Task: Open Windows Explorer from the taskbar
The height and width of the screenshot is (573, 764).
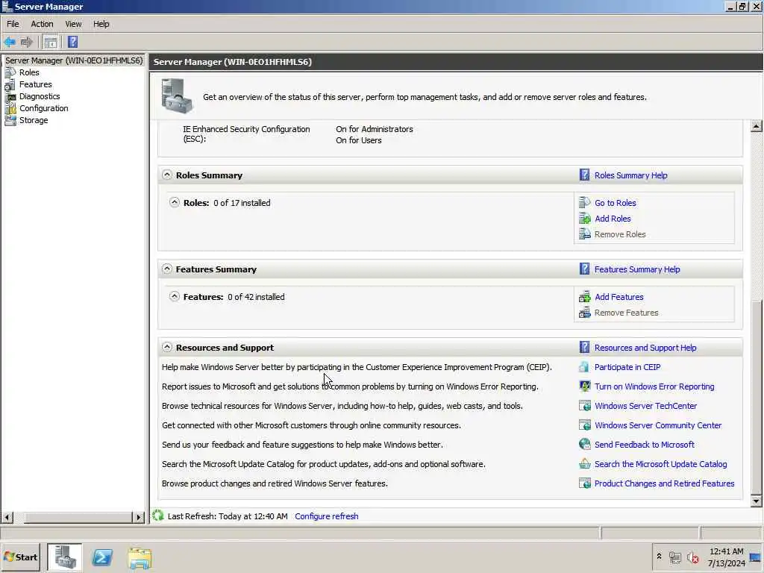Action: [140, 557]
